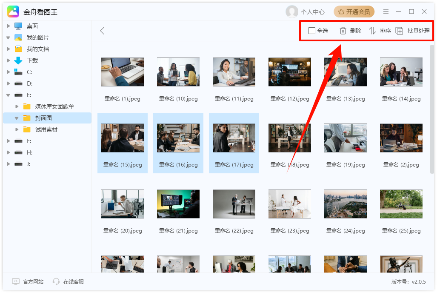This screenshot has width=437, height=293.
Task: Click the J: drive icon
Action: 18,164
